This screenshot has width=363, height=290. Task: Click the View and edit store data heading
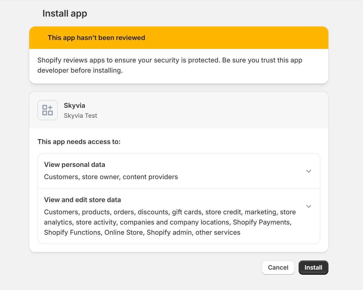82,200
